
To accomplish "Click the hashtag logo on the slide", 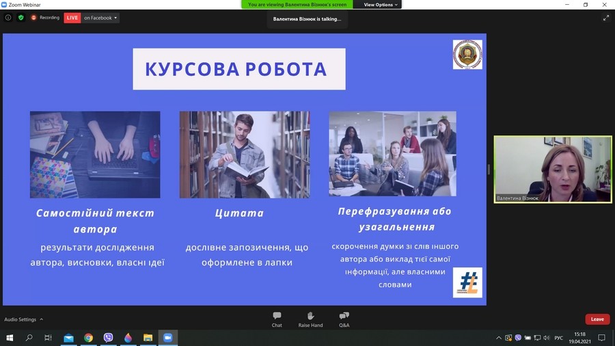I will [x=467, y=282].
